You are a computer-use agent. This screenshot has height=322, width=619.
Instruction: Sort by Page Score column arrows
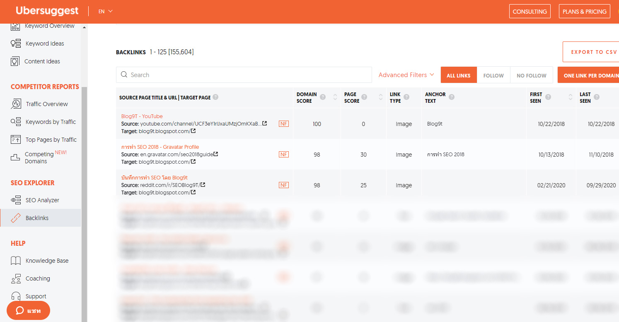(x=380, y=97)
